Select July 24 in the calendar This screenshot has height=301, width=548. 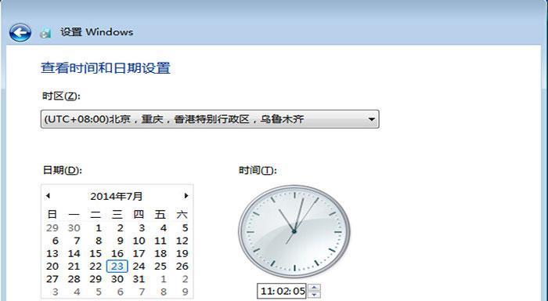pos(139,267)
